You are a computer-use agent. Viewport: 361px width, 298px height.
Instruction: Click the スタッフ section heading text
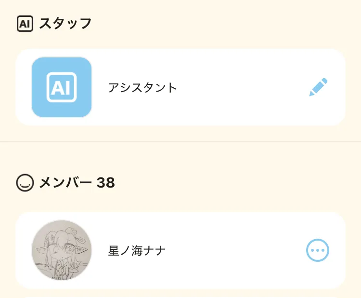click(x=65, y=24)
